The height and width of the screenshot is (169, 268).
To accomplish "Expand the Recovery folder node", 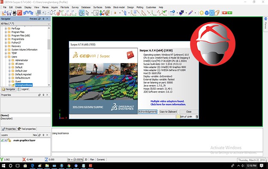I will 6,46.
